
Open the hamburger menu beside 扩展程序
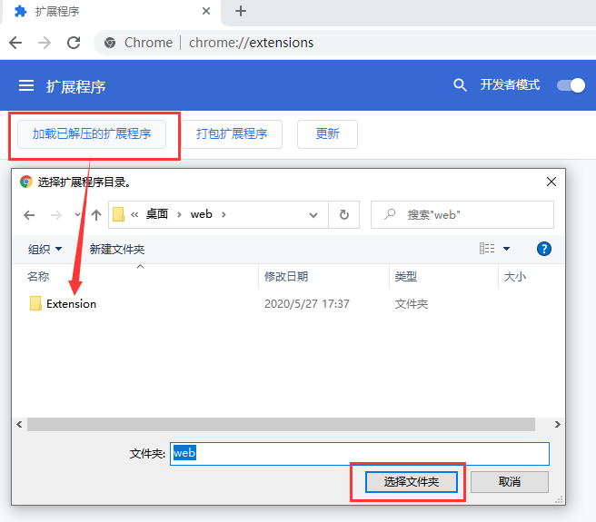pyautogui.click(x=26, y=85)
